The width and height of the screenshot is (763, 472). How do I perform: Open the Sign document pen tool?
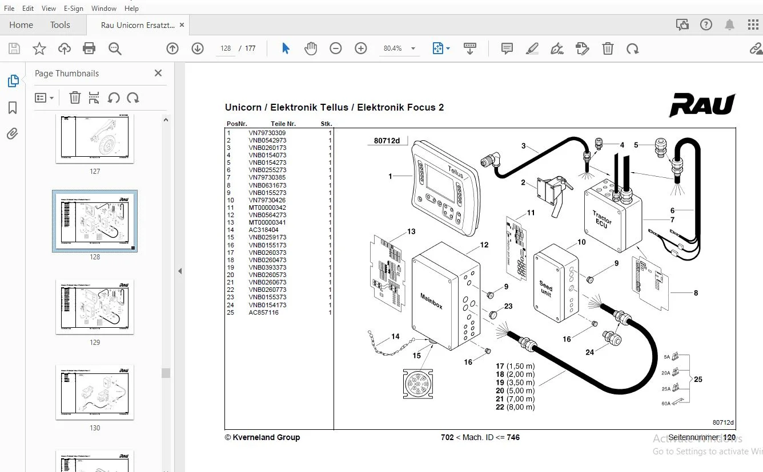point(557,48)
